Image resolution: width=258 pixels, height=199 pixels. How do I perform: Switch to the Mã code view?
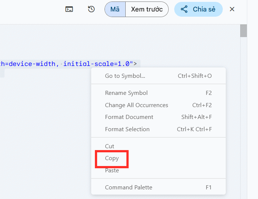(x=115, y=9)
